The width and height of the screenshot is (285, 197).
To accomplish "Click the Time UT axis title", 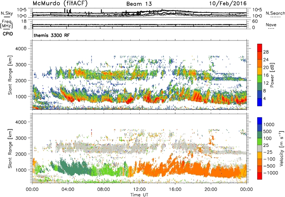I will click(x=139, y=195).
